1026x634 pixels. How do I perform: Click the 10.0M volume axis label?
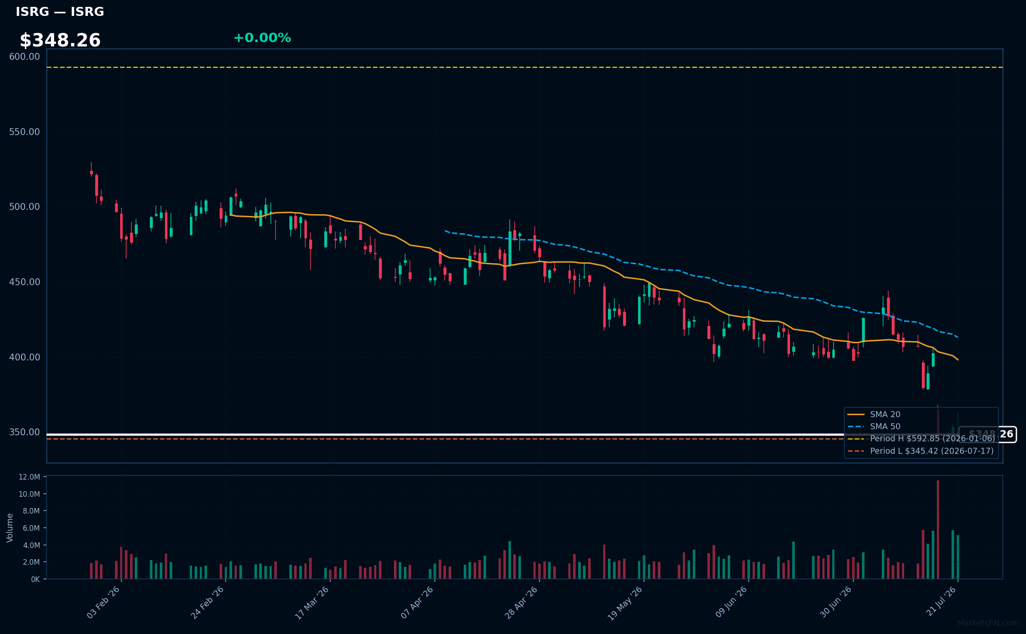pos(29,494)
